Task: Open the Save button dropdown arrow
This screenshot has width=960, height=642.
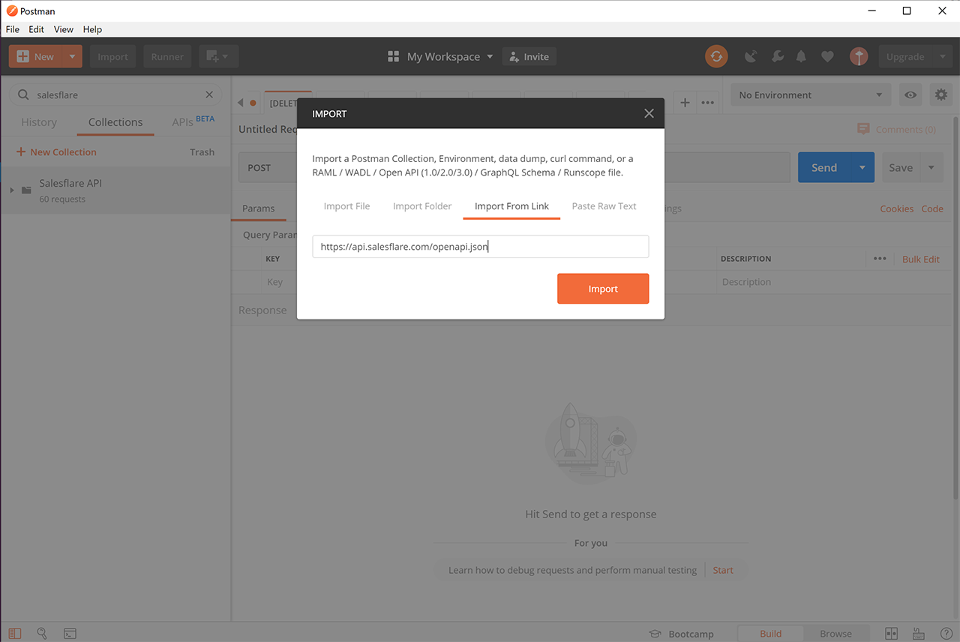Action: click(931, 167)
